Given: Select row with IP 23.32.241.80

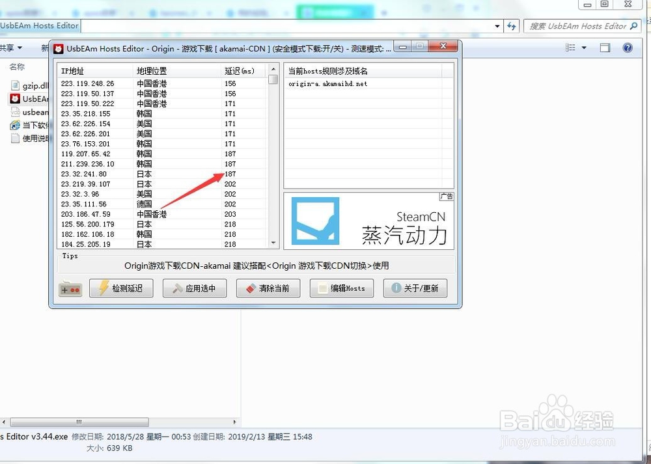Looking at the screenshot, I should pos(162,174).
